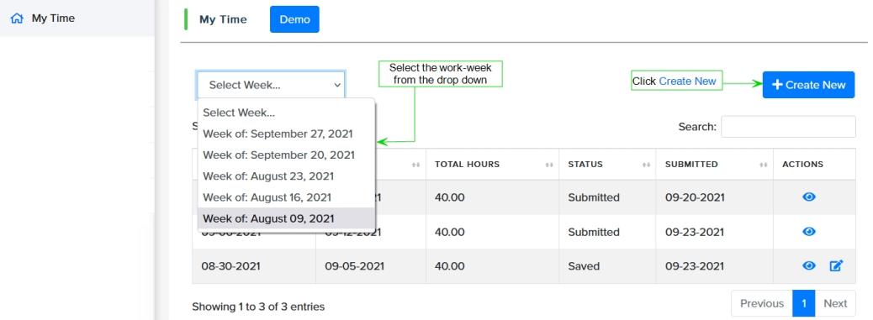The width and height of the screenshot is (873, 320).
Task: Focus the Search input field
Action: 788,127
